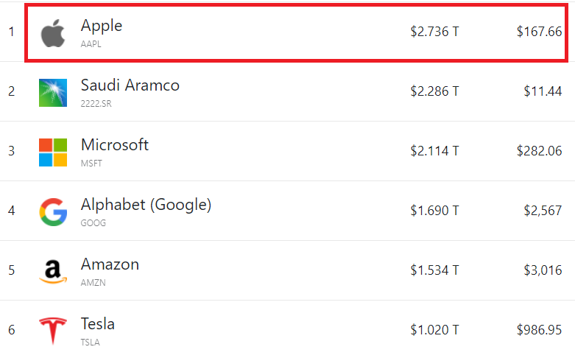Open the Apple company name link
This screenshot has height=358, width=575.
[x=102, y=25]
